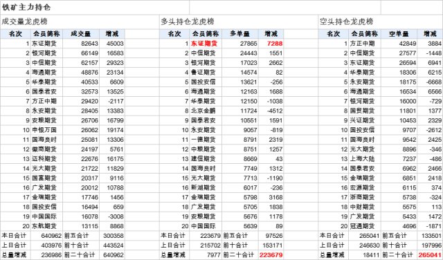Select 宏源期货 short value 6115
The height and width of the screenshot is (260, 443).
(409, 187)
